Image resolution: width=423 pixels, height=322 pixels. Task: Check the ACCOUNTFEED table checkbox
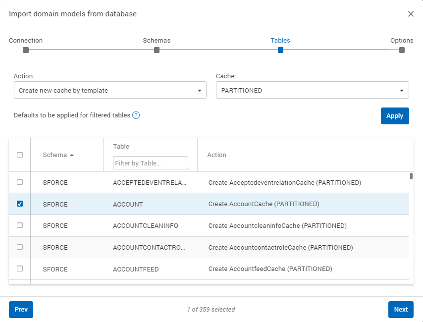coord(20,268)
